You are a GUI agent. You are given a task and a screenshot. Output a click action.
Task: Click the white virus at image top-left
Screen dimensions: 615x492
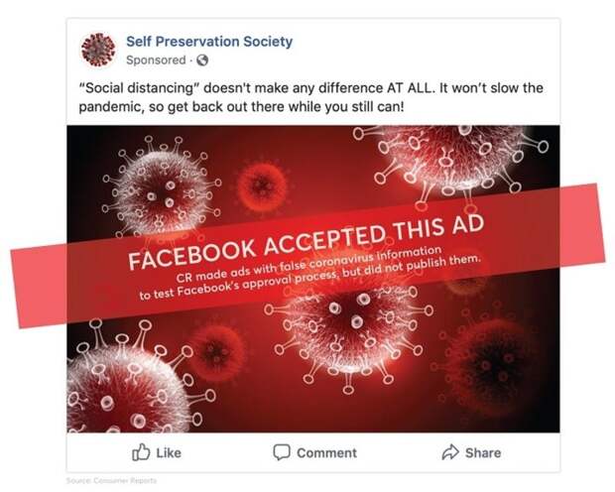click(x=162, y=187)
